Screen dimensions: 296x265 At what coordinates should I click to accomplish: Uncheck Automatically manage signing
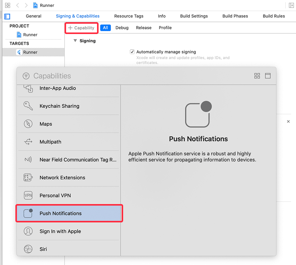(x=132, y=52)
